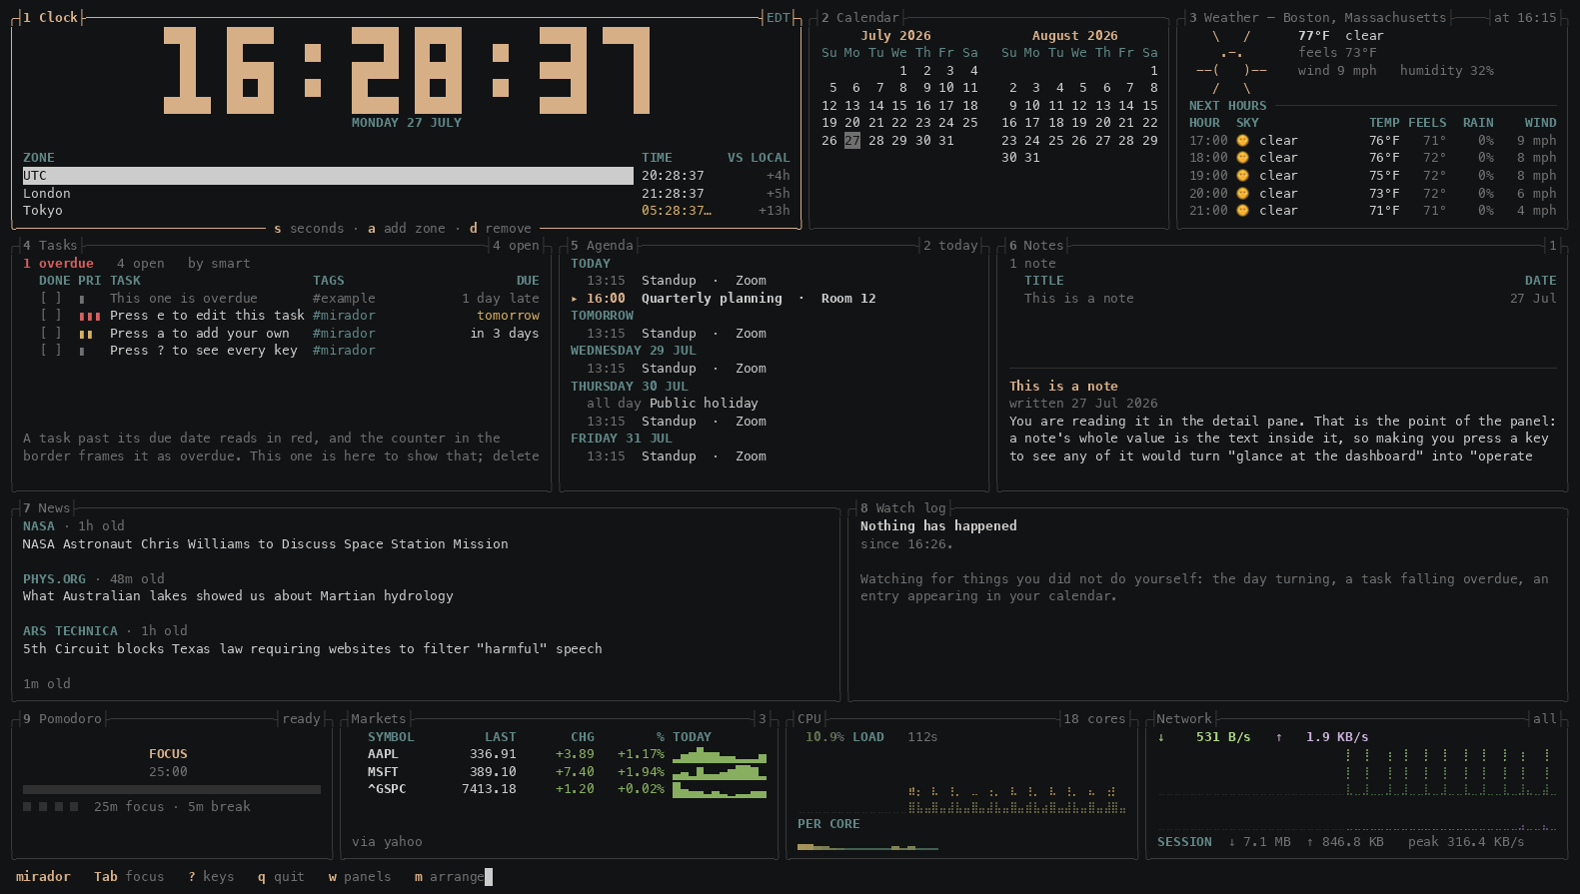This screenshot has height=894, width=1580.
Task: Click Tokyo time 05:28:37
Action: 677,211
